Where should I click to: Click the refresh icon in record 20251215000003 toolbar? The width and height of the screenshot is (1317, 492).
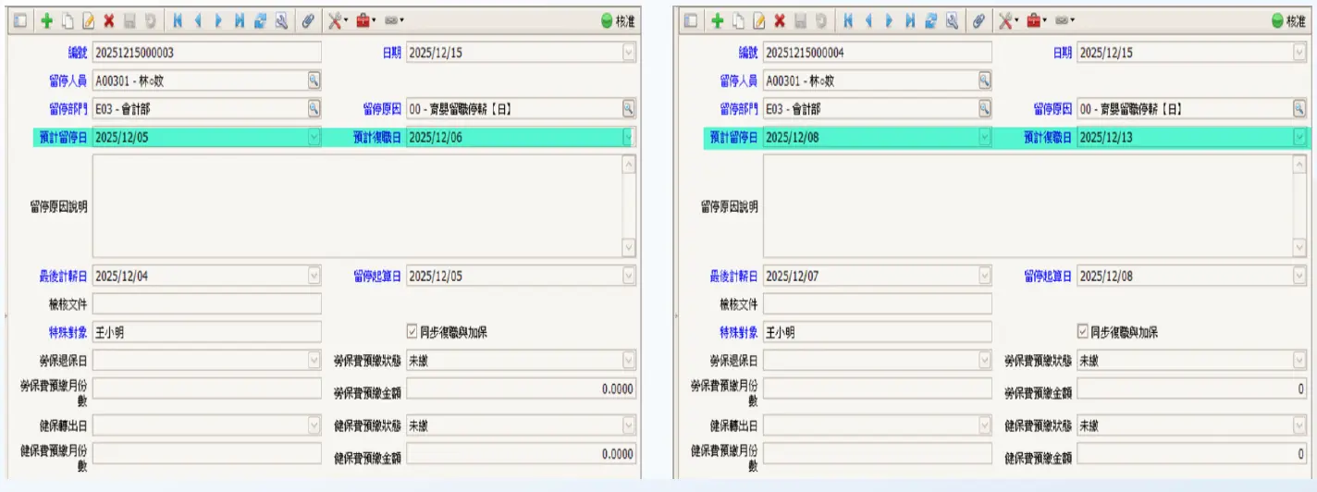click(260, 20)
